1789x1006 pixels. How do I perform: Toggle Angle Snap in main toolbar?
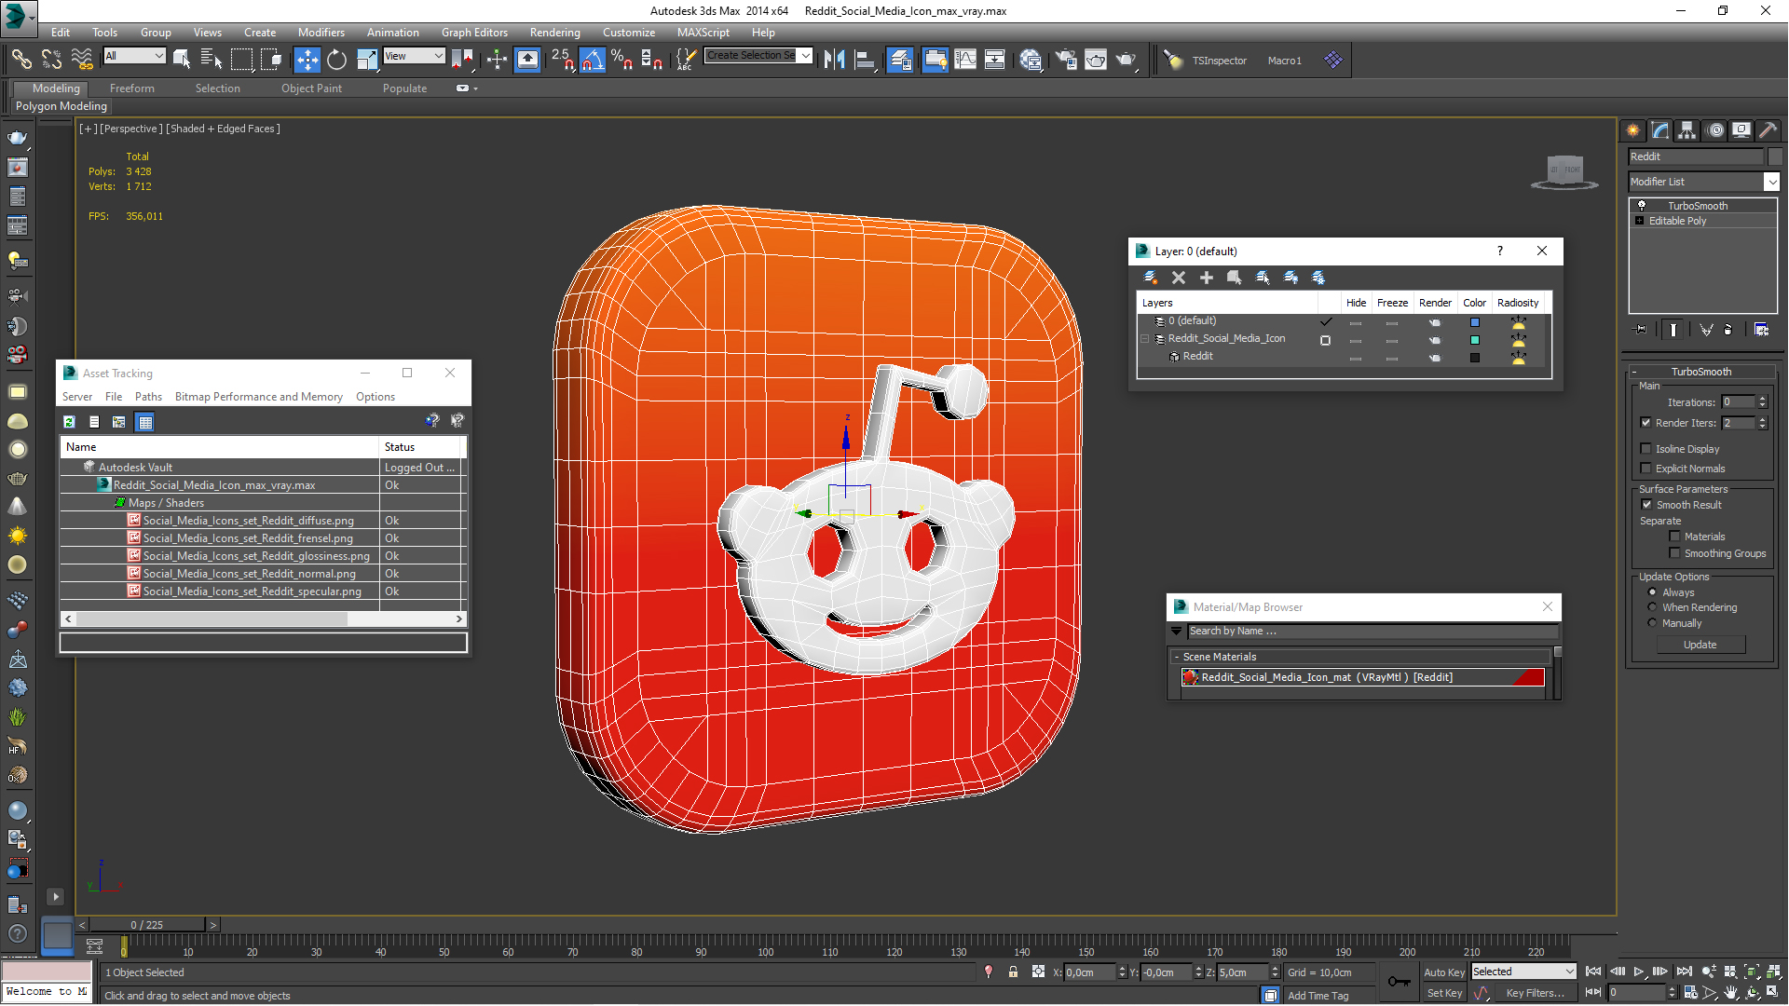coord(593,60)
